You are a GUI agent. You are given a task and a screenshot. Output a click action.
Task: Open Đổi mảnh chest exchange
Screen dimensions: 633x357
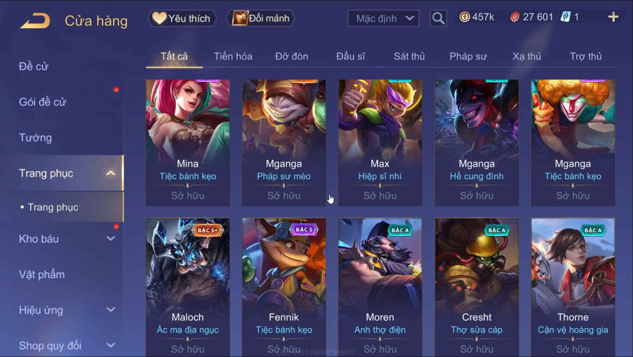260,18
